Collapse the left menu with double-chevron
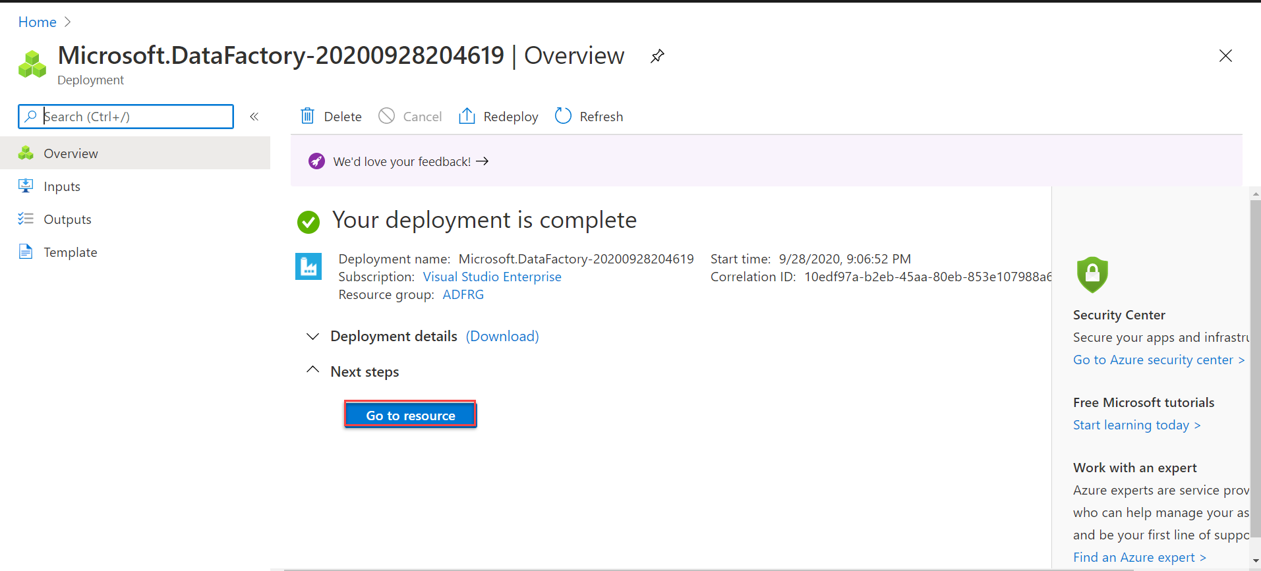The height and width of the screenshot is (571, 1261). 254,117
